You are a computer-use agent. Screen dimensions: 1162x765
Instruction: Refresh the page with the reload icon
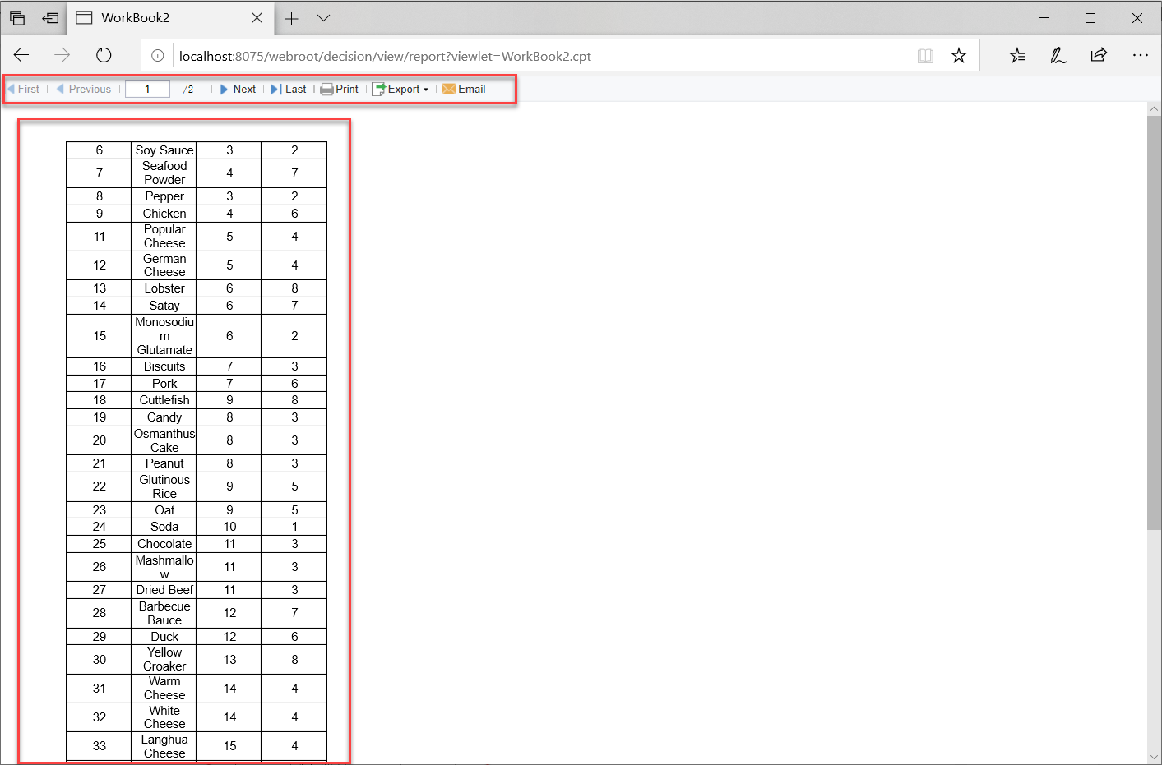point(103,55)
